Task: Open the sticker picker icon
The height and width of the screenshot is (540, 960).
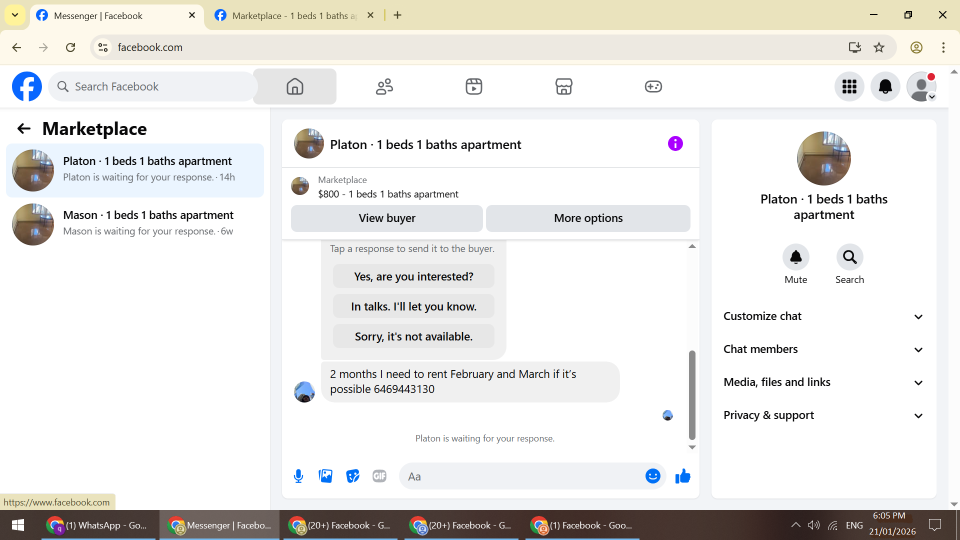Action: coord(352,476)
